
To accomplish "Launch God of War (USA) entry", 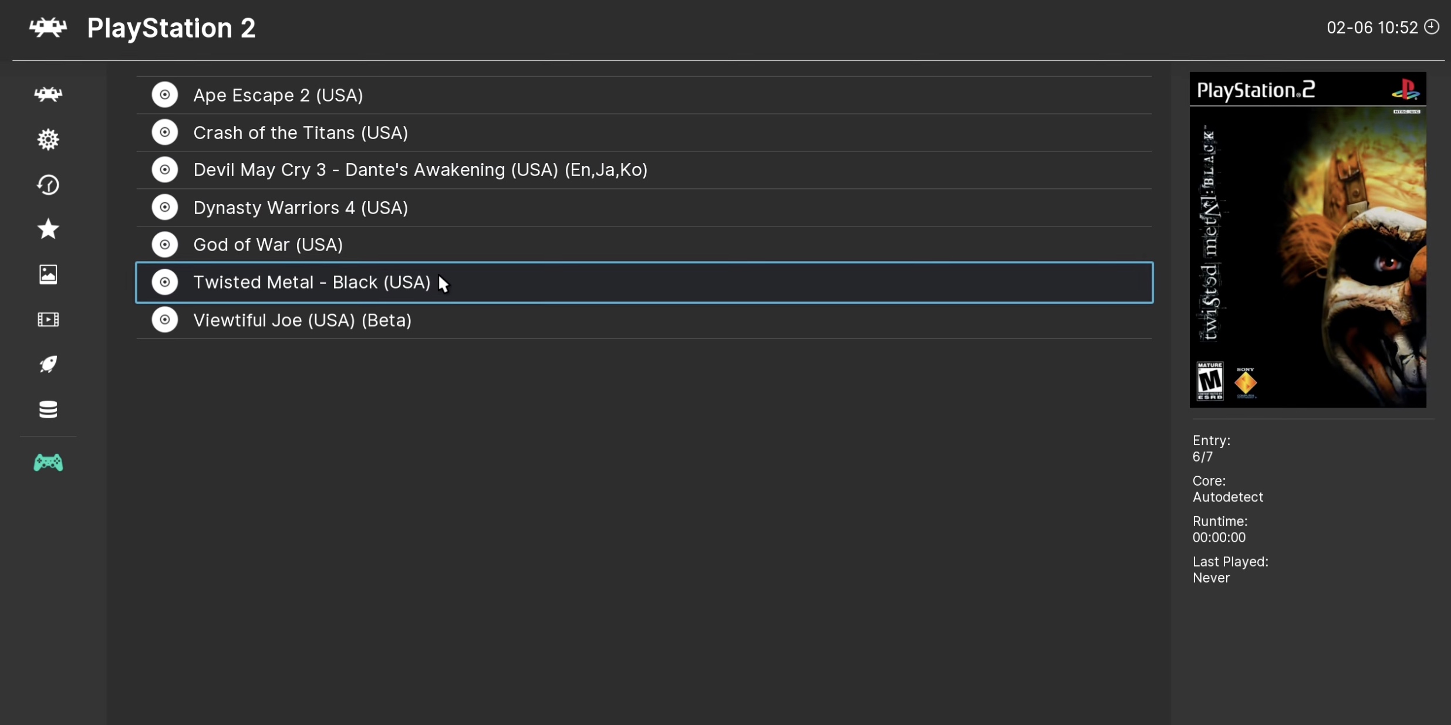I will click(x=268, y=245).
